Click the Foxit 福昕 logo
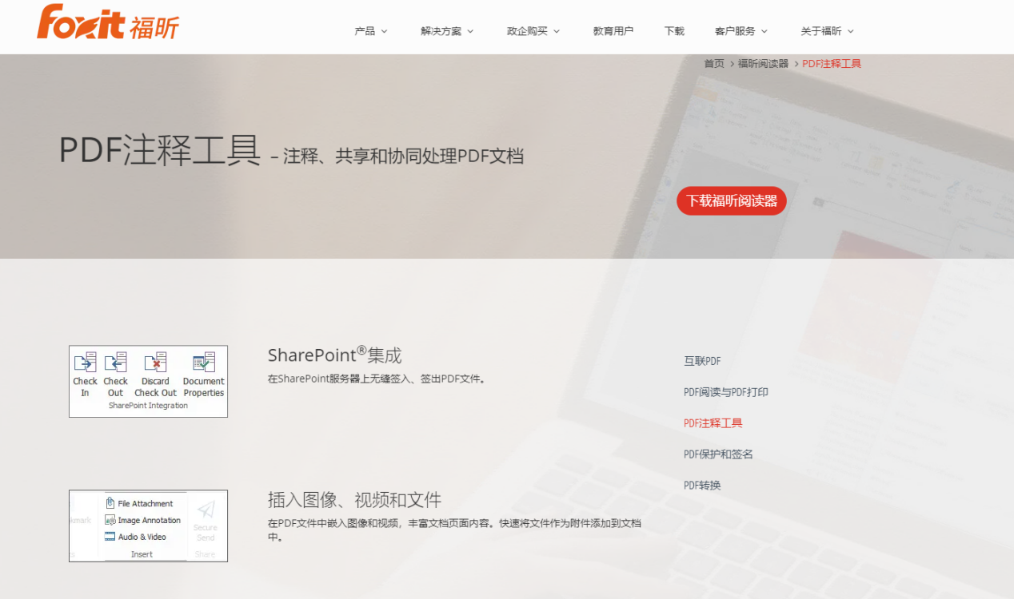 pos(108,22)
